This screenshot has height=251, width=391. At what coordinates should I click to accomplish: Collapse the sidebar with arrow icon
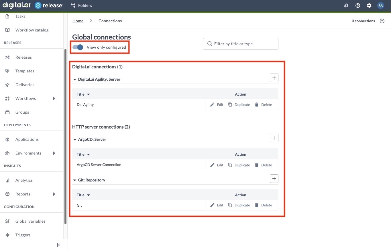point(59,245)
